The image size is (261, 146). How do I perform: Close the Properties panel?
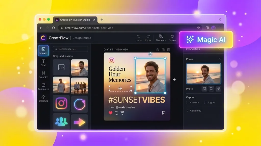coord(219,49)
